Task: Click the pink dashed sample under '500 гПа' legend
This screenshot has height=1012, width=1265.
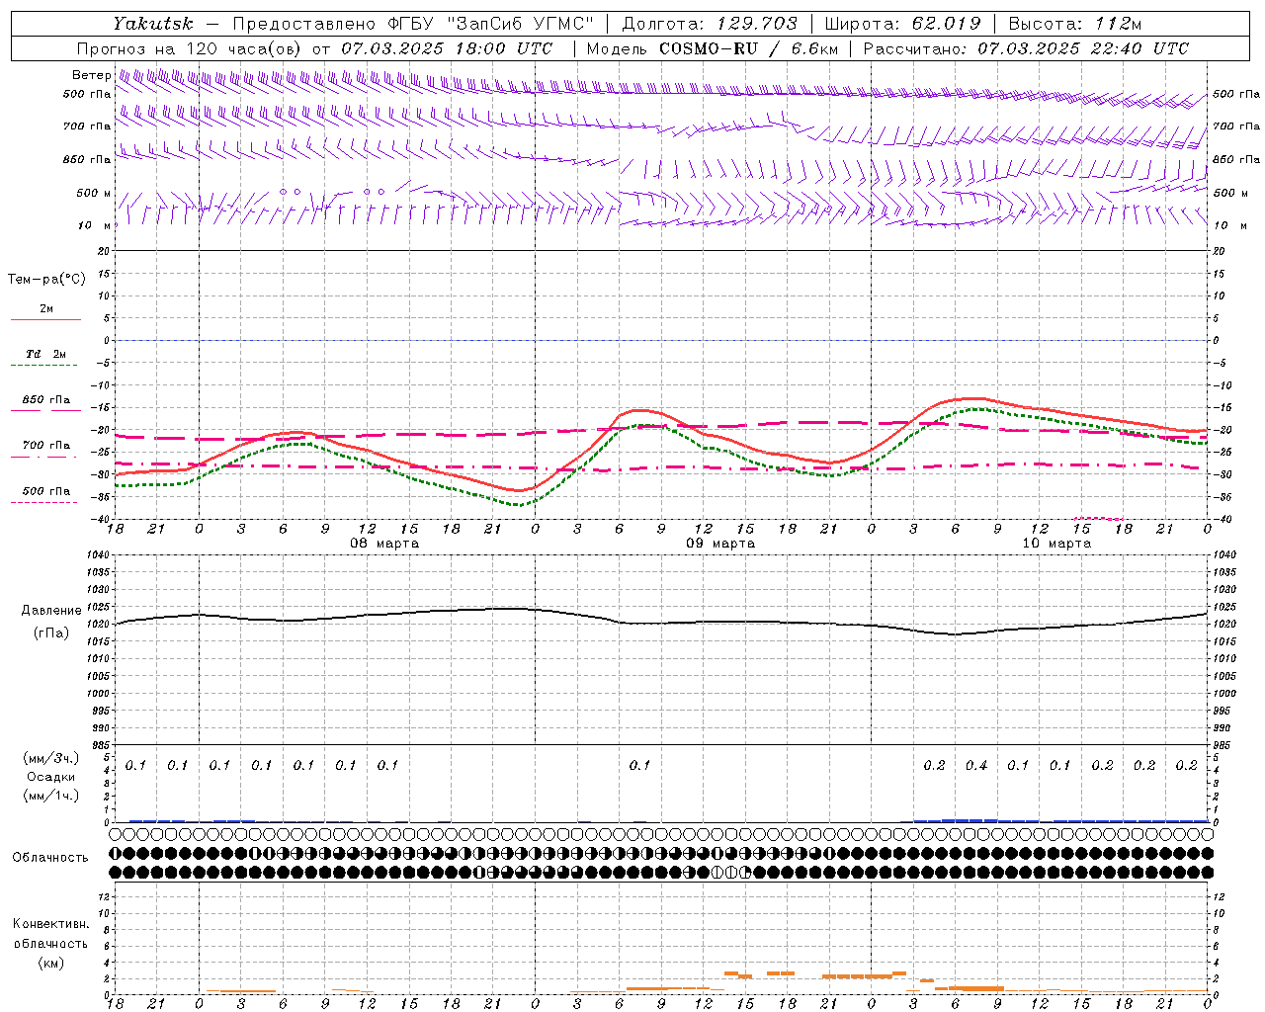Action: (x=44, y=502)
